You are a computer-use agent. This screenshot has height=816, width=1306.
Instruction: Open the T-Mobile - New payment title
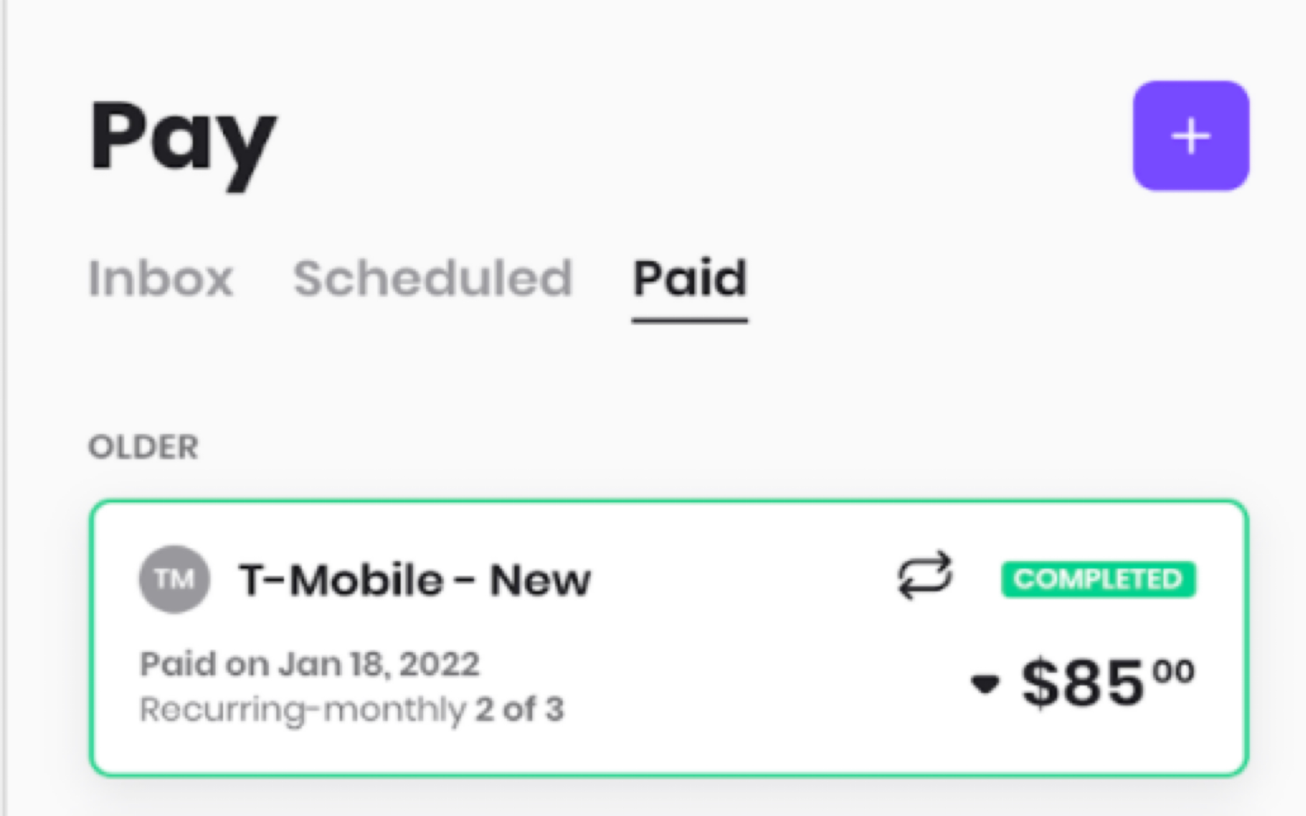pos(415,580)
